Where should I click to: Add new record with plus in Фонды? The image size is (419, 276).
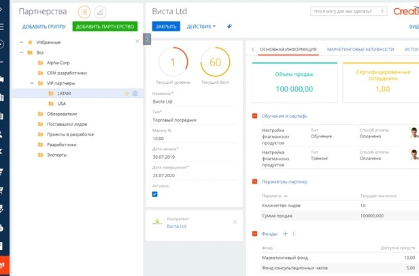pyautogui.click(x=285, y=234)
